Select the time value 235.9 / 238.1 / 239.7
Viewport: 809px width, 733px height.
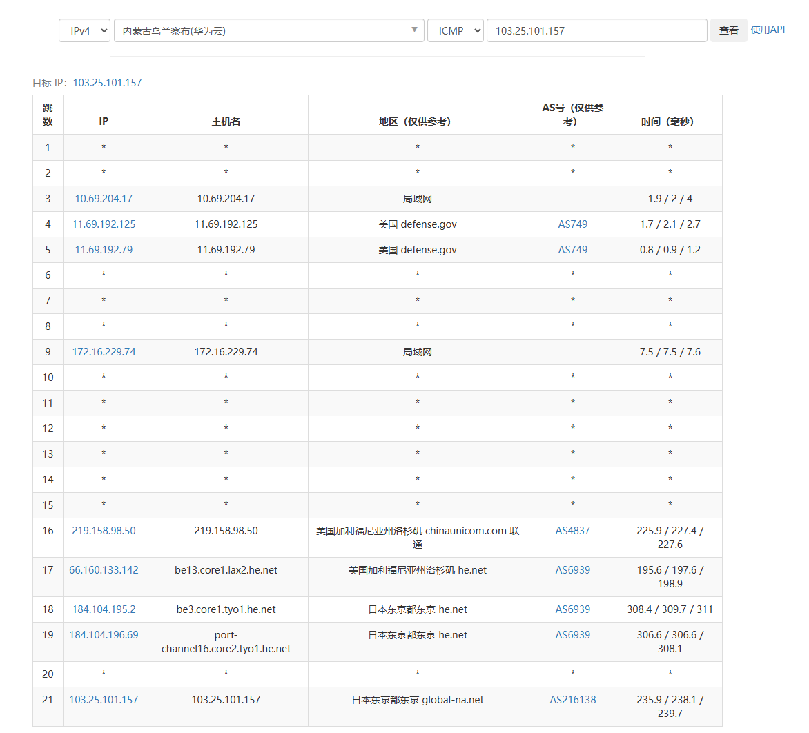coord(670,707)
